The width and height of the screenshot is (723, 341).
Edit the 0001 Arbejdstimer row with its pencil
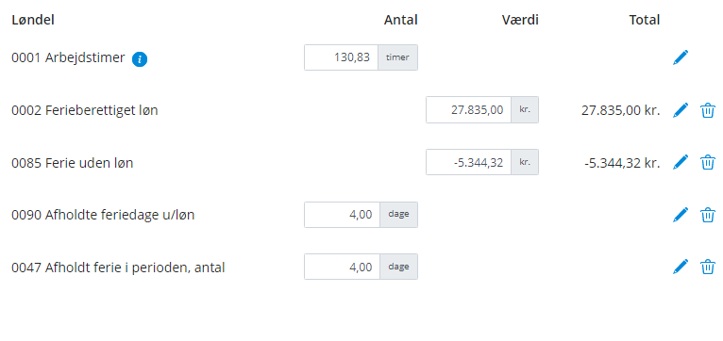[x=681, y=57]
